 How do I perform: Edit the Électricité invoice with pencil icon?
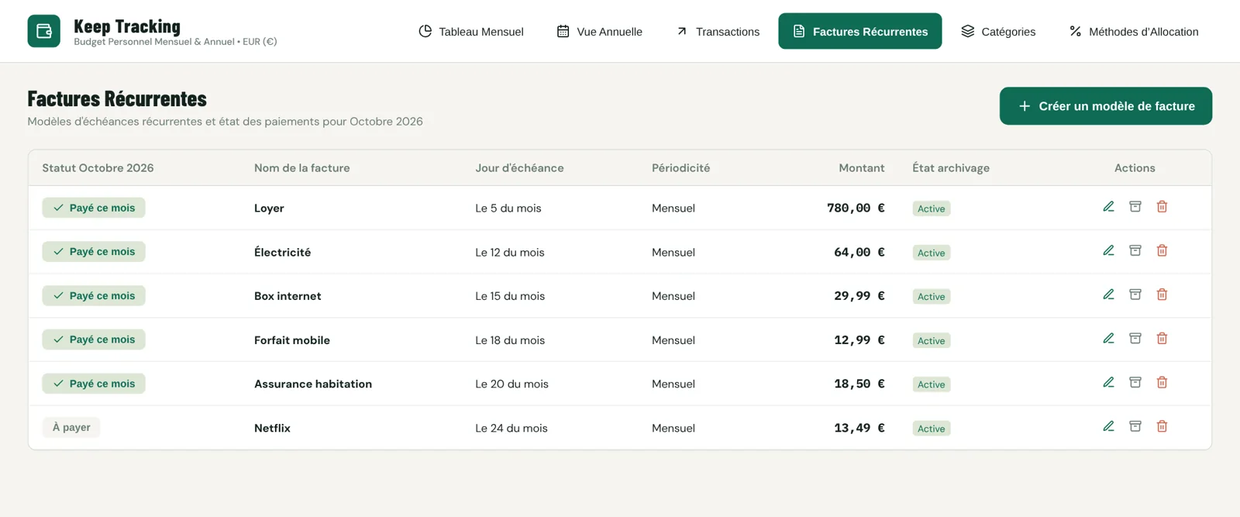click(x=1108, y=251)
